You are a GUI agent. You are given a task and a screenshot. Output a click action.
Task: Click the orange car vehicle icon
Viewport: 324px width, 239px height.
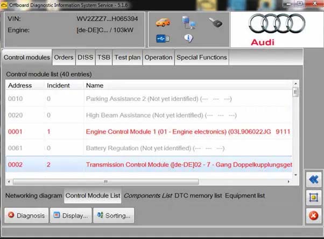pos(163,22)
